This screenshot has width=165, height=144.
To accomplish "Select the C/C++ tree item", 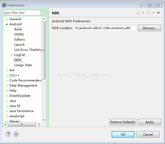I will 14,75.
